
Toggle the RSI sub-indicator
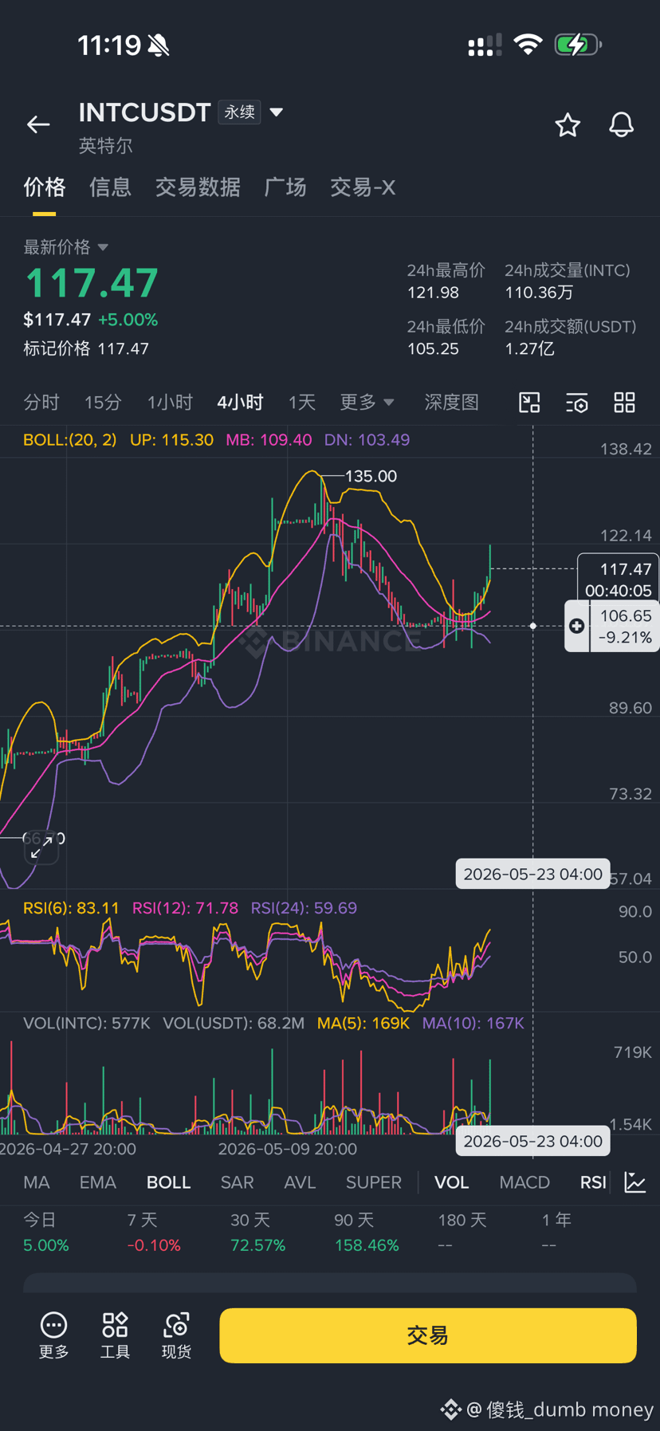tap(593, 1182)
